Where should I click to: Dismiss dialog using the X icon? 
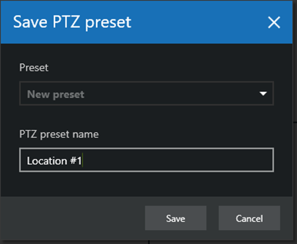tap(273, 22)
